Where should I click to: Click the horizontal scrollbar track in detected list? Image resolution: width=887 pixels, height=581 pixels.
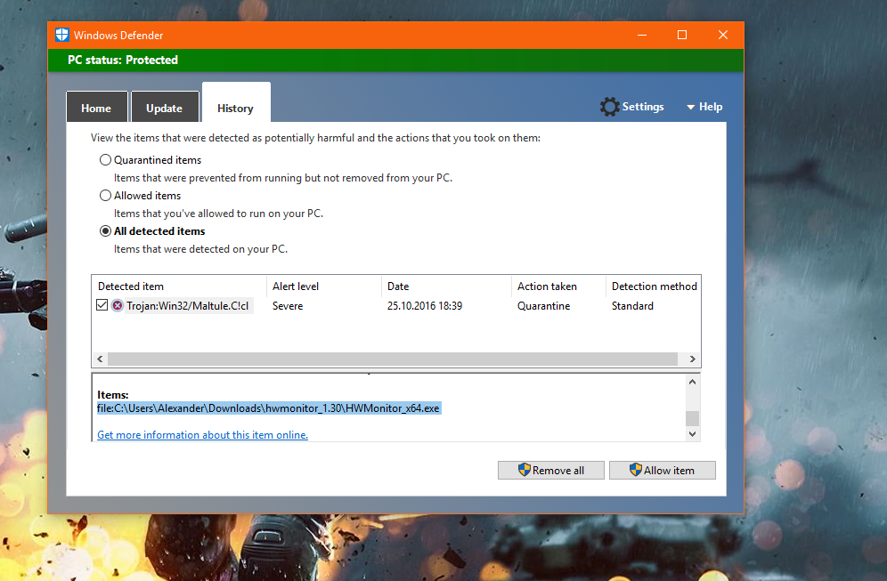click(x=393, y=359)
